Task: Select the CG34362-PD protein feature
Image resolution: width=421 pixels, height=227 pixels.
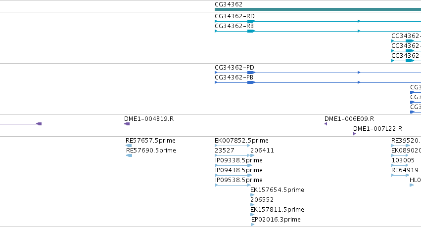Action: click(318, 73)
